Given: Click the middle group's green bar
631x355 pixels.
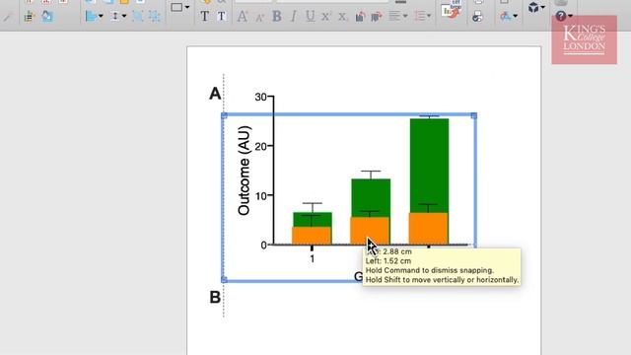Looking at the screenshot, I should point(371,197).
